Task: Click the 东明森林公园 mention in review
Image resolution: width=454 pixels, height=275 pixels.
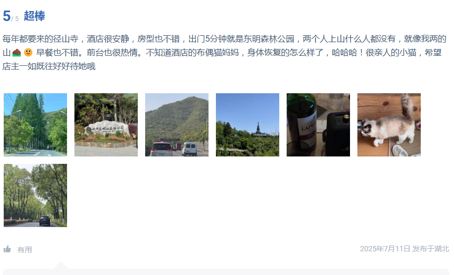Action: coord(269,38)
